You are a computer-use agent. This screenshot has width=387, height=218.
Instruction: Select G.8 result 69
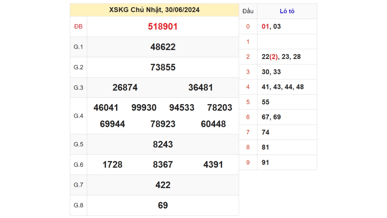click(163, 205)
